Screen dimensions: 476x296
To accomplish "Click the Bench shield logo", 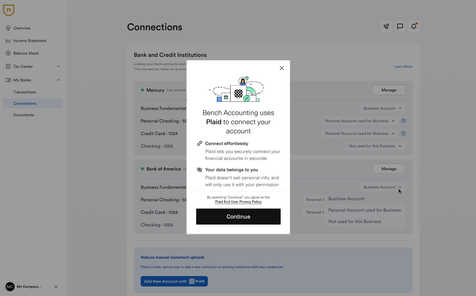I will point(9,10).
